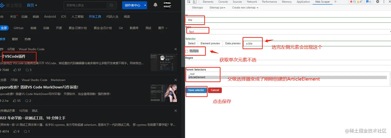Switch to the Elements tab

coord(208,2)
